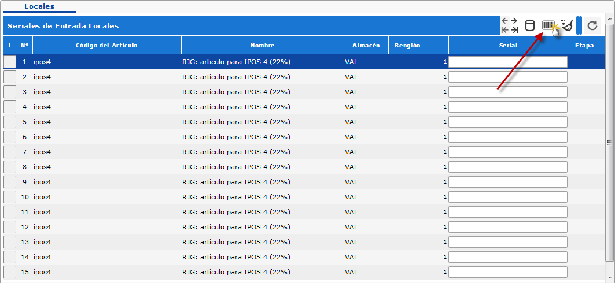Click 'RJG: articulo para IPOS 4' in row 14
Screen dimensions: 615x283
coord(225,257)
